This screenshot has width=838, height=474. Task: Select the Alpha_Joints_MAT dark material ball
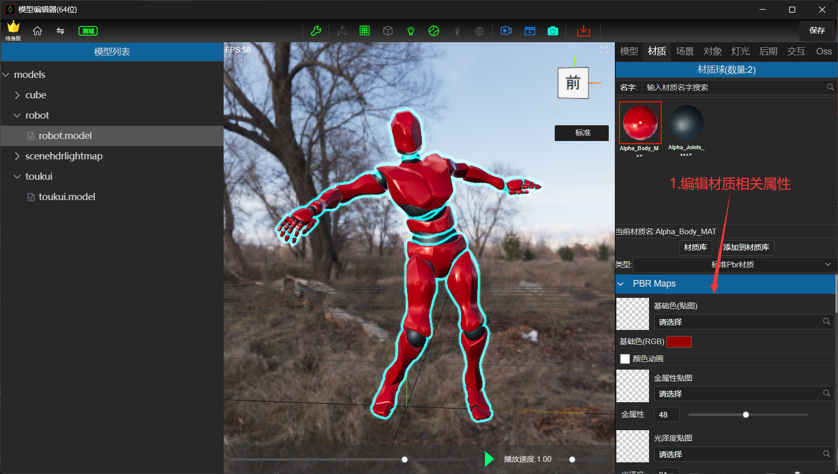click(x=686, y=123)
